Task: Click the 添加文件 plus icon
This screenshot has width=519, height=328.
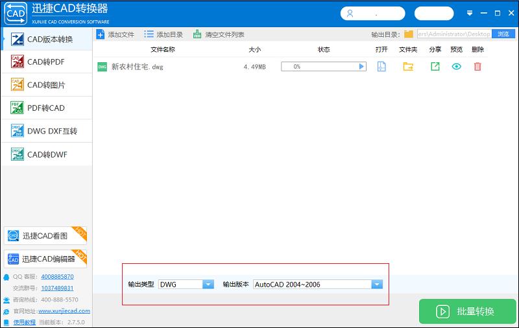Action: [101, 34]
